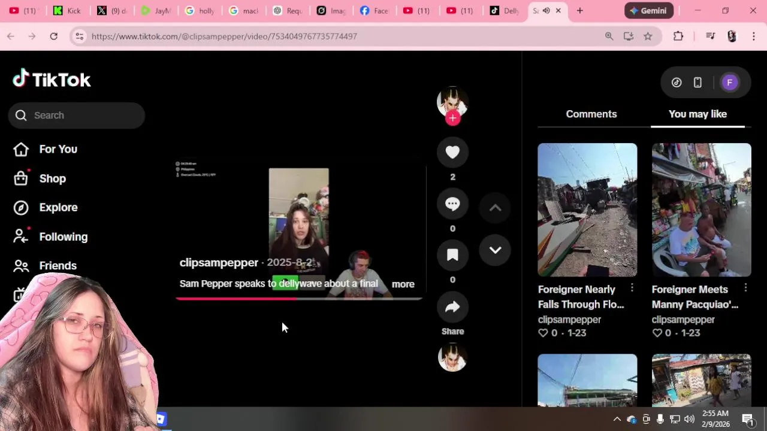The width and height of the screenshot is (767, 431).
Task: Open Chrome profile avatar
Action: (x=732, y=37)
